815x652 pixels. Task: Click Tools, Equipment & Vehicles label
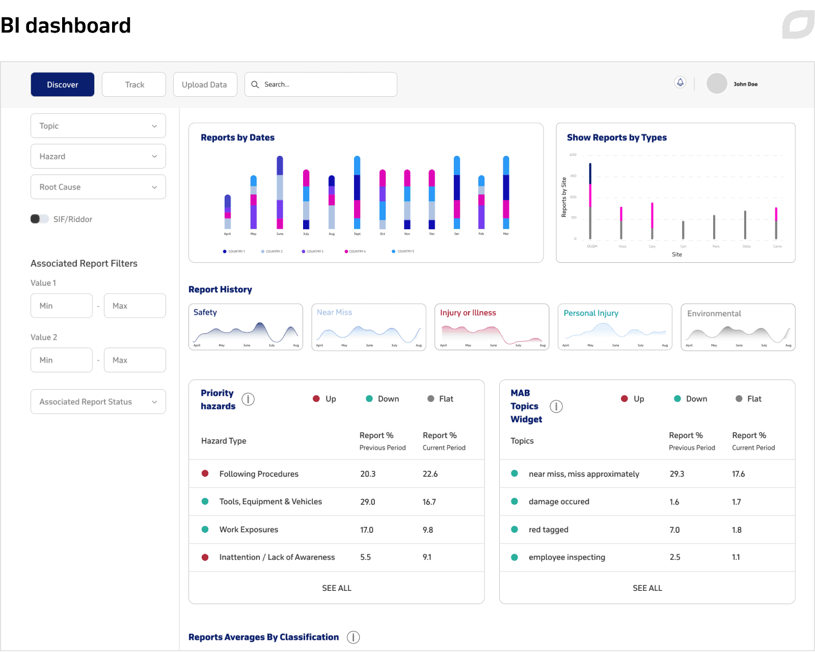[x=270, y=502]
